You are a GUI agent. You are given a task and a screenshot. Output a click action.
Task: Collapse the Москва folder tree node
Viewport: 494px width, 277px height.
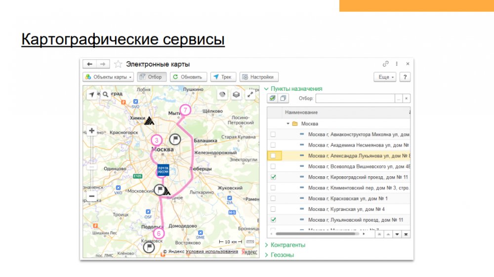(288, 124)
